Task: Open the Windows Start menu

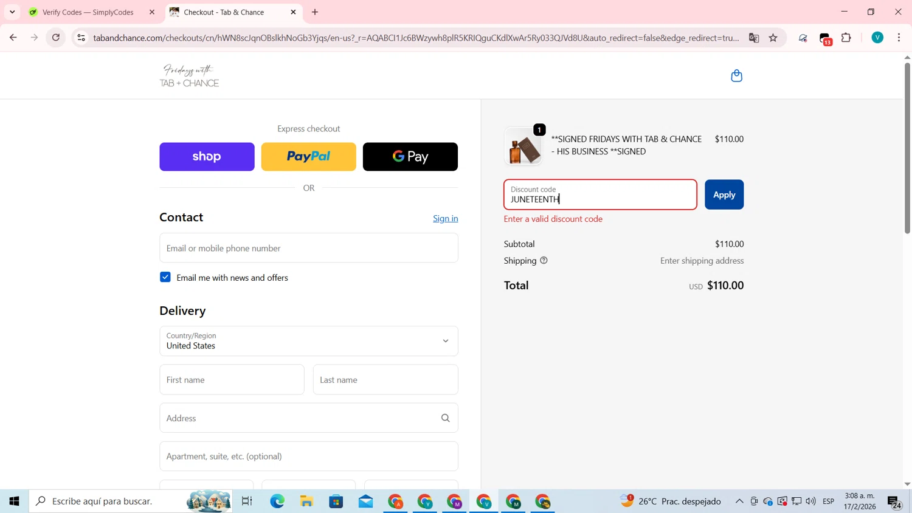Action: pos(15,501)
